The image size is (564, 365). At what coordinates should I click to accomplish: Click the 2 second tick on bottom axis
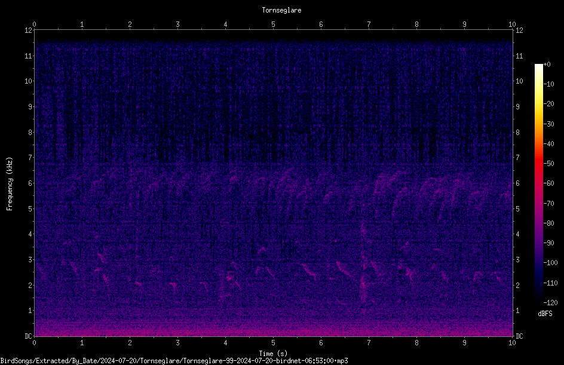click(x=130, y=343)
